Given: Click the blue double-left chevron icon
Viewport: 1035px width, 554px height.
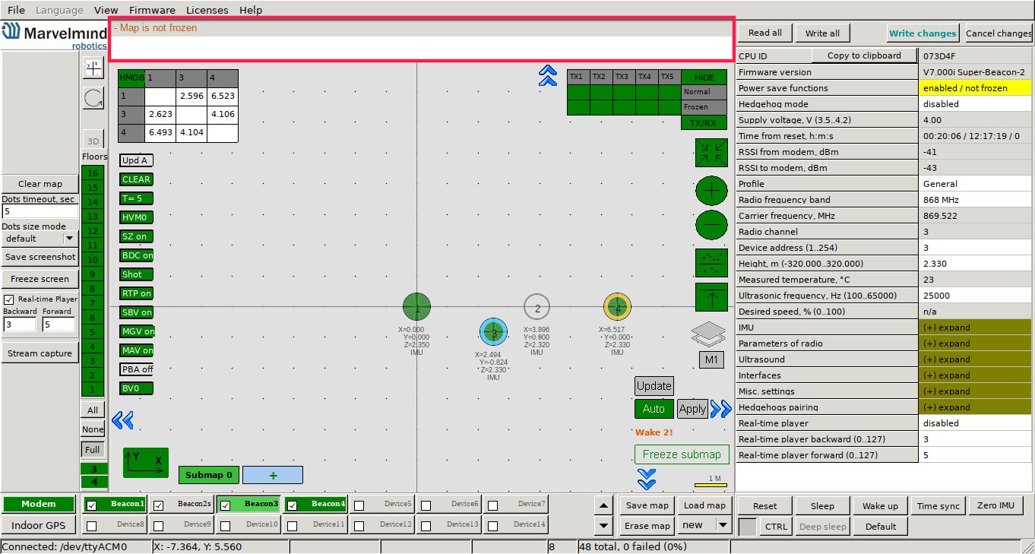Looking at the screenshot, I should tap(122, 419).
